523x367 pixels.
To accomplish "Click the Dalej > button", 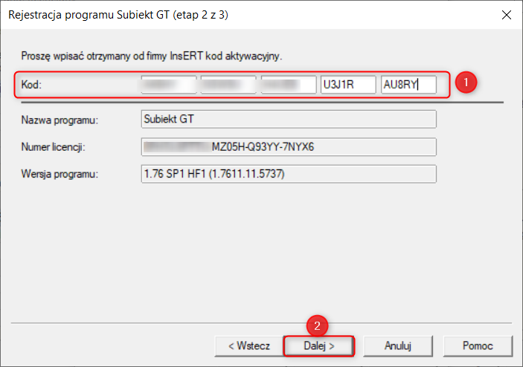I will pos(319,346).
